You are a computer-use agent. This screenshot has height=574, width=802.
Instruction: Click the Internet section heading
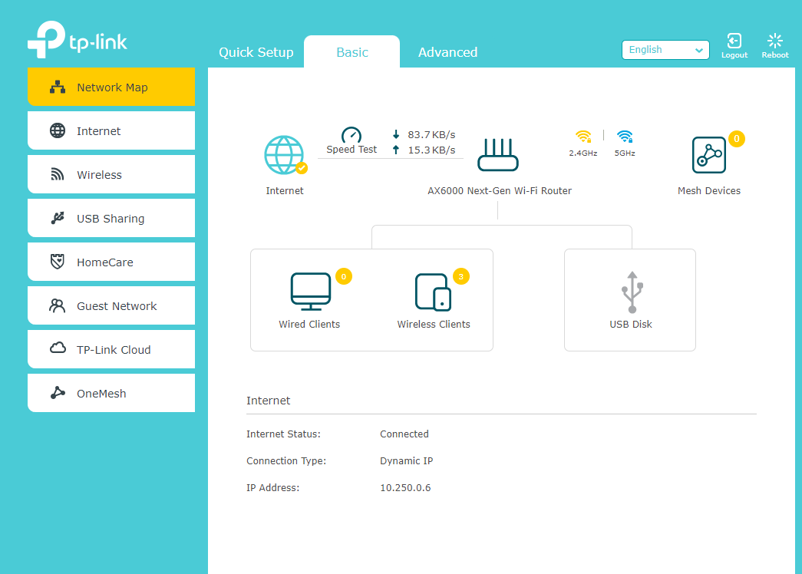pos(268,401)
